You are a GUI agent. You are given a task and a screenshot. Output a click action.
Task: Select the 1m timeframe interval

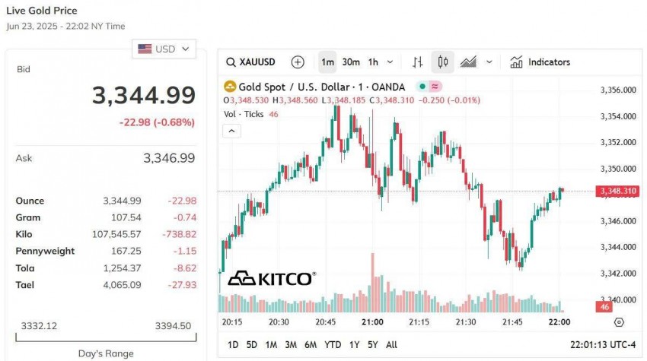327,62
